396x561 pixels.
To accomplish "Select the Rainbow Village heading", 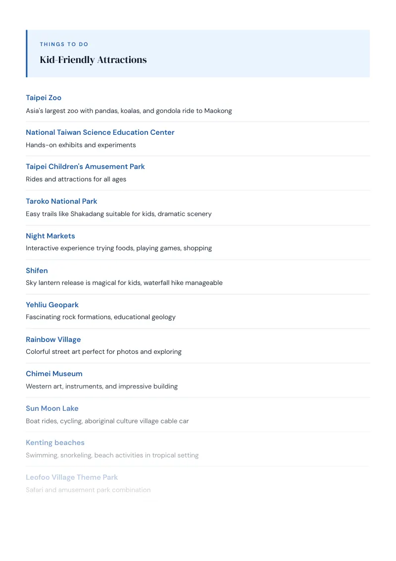I will click(53, 339).
